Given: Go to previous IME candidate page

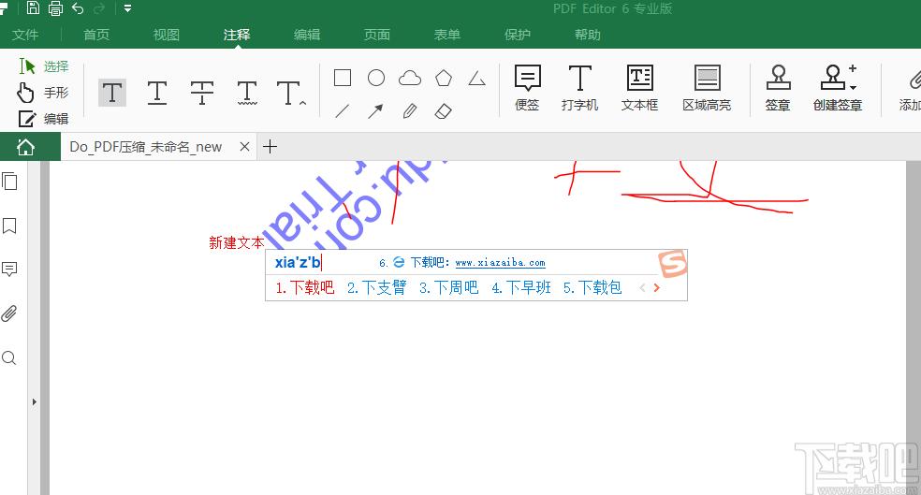Looking at the screenshot, I should [x=643, y=287].
